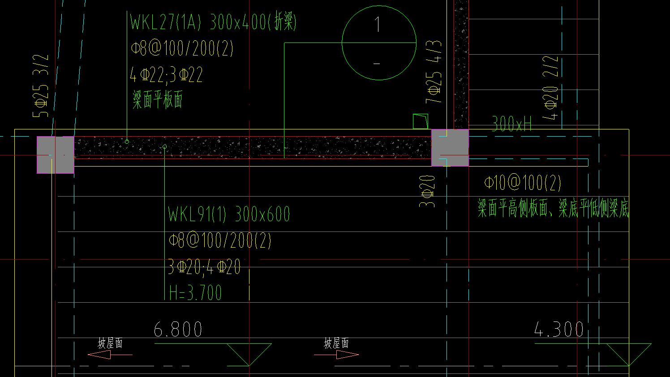Click the vertical rebar label 4Φ20 2/2
Screen dimensions: 670x377
click(550, 88)
